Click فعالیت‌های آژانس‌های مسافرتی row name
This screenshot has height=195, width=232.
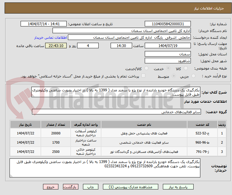(x=144, y=152)
